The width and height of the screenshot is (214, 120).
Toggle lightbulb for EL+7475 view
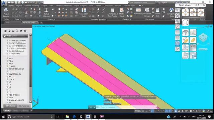(7, 43)
